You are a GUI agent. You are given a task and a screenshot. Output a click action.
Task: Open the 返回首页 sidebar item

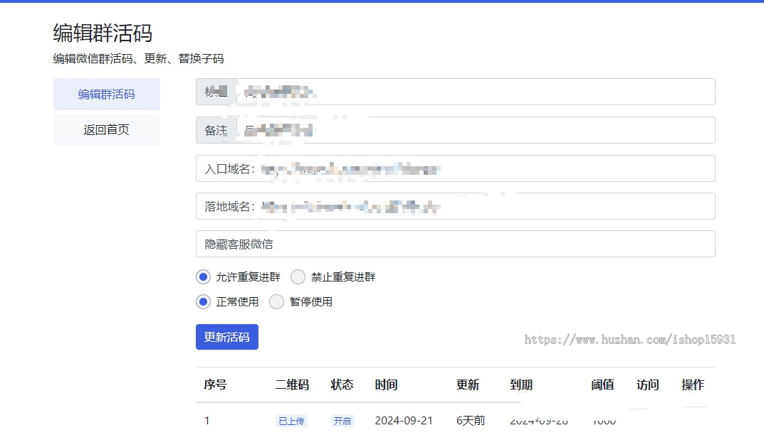(x=106, y=129)
